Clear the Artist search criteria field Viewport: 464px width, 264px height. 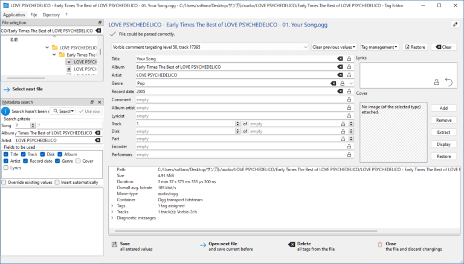tap(97, 140)
